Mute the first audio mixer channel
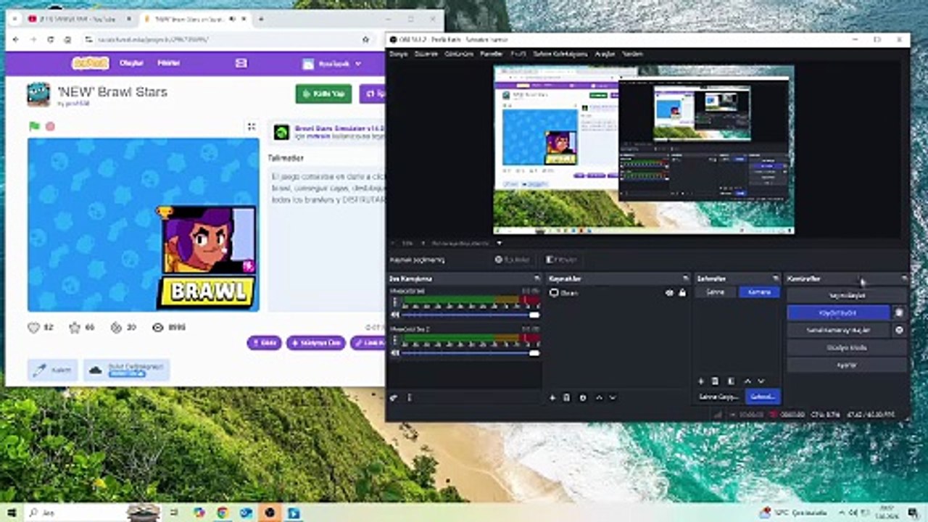 coord(395,315)
